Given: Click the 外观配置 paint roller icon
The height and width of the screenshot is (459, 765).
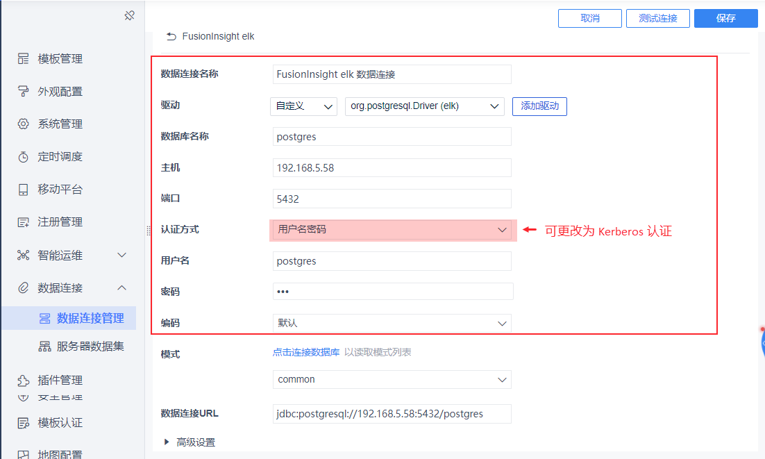Looking at the screenshot, I should (24, 91).
